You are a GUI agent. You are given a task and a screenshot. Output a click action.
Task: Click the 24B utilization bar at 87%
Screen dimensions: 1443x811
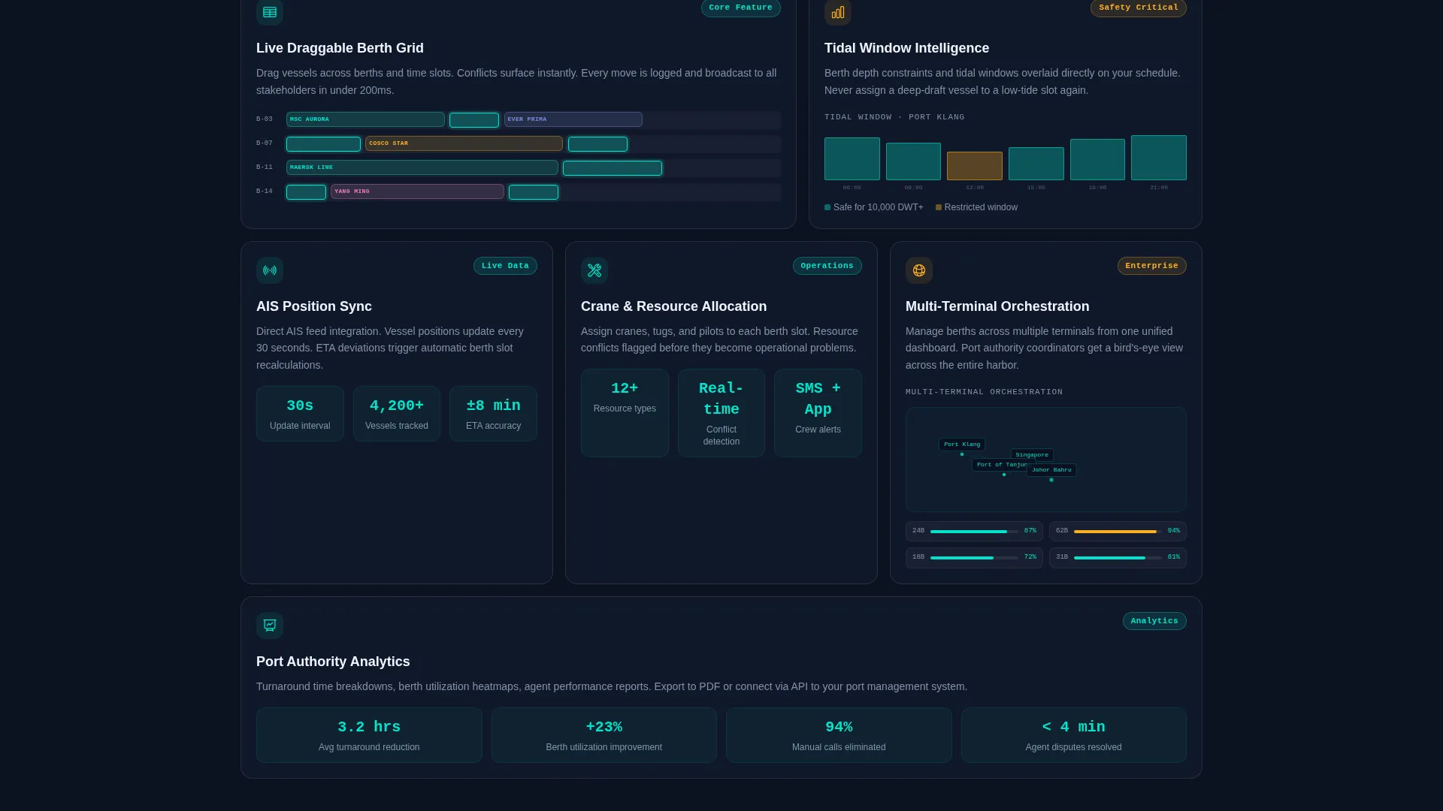pos(974,532)
